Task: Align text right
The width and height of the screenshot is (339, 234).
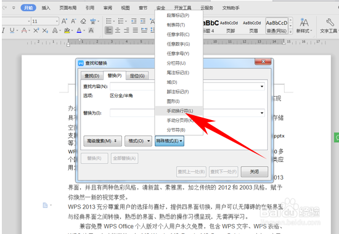Action: point(127,30)
